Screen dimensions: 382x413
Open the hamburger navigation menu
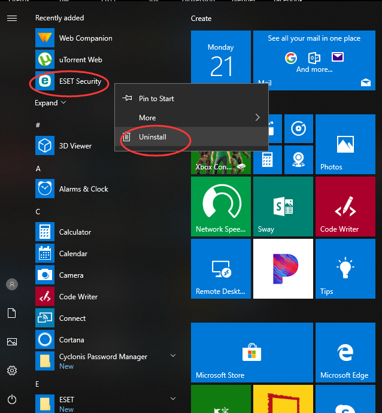pyautogui.click(x=12, y=18)
